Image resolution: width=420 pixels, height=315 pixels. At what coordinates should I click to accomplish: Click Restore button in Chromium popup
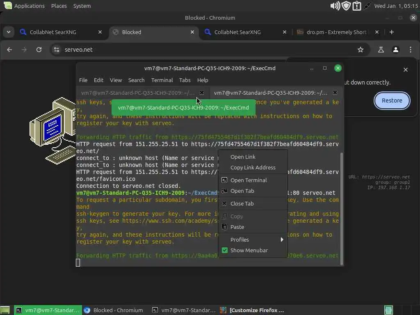(x=392, y=100)
